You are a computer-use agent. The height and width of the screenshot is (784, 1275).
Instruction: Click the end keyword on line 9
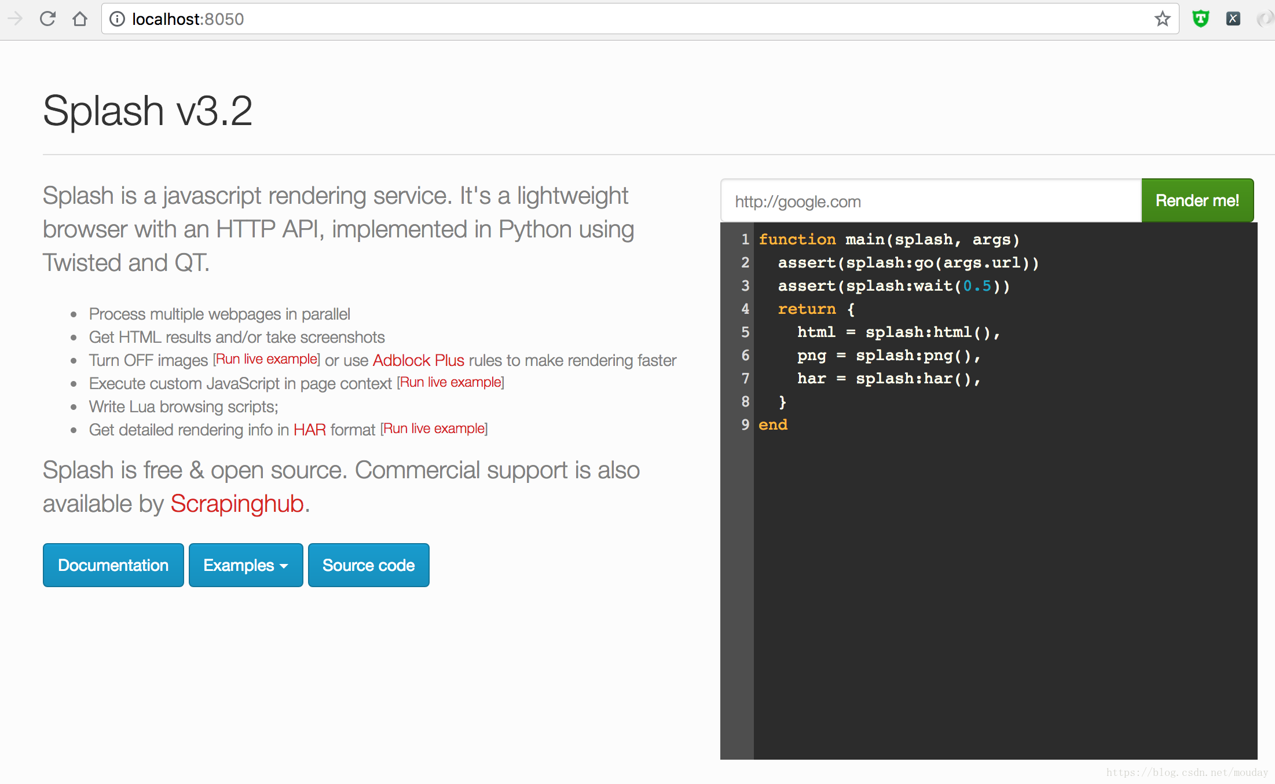click(773, 424)
